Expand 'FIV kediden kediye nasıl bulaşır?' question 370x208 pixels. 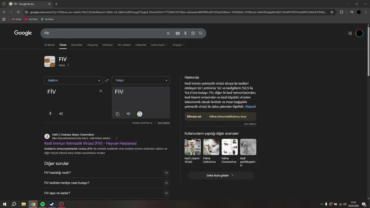pyautogui.click(x=107, y=183)
